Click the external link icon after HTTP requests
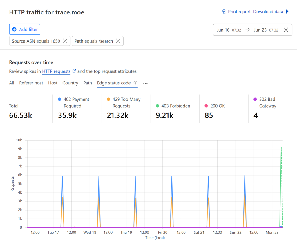This screenshot has width=297, height=245. (74, 71)
